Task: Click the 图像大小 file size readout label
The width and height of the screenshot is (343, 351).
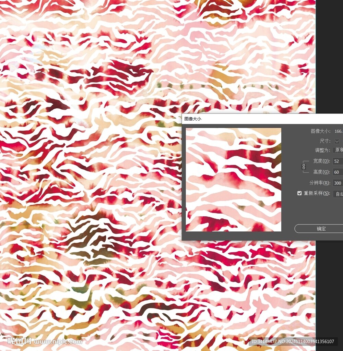Action: click(321, 131)
